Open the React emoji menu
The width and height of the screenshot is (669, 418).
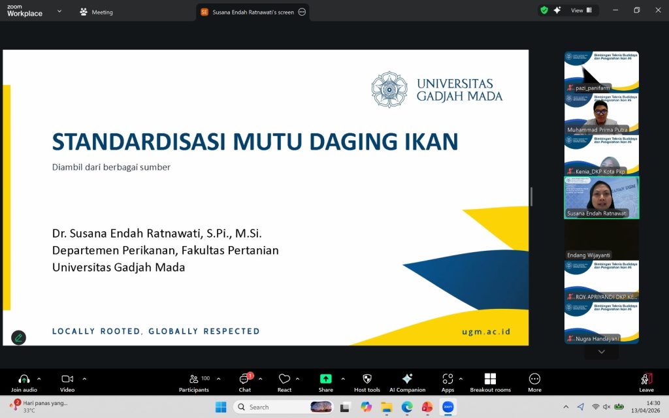[x=284, y=379]
